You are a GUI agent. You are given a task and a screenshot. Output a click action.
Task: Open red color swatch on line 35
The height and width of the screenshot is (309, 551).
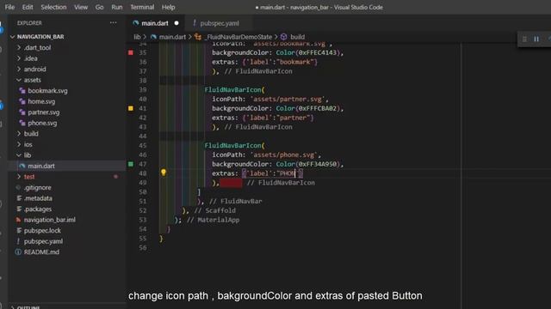tap(131, 52)
